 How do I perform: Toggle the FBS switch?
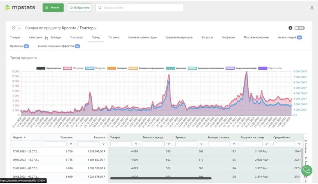coord(299,28)
